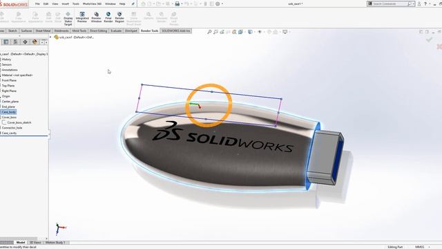Image resolution: width=442 pixels, height=249 pixels.
Task: Click the view triad at bottom-left of viewport
Action: coord(60,228)
